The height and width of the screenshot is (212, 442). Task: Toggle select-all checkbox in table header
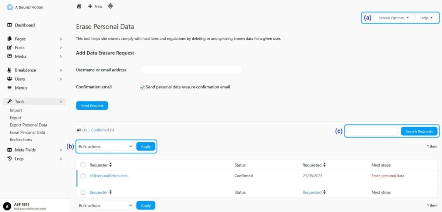click(83, 165)
